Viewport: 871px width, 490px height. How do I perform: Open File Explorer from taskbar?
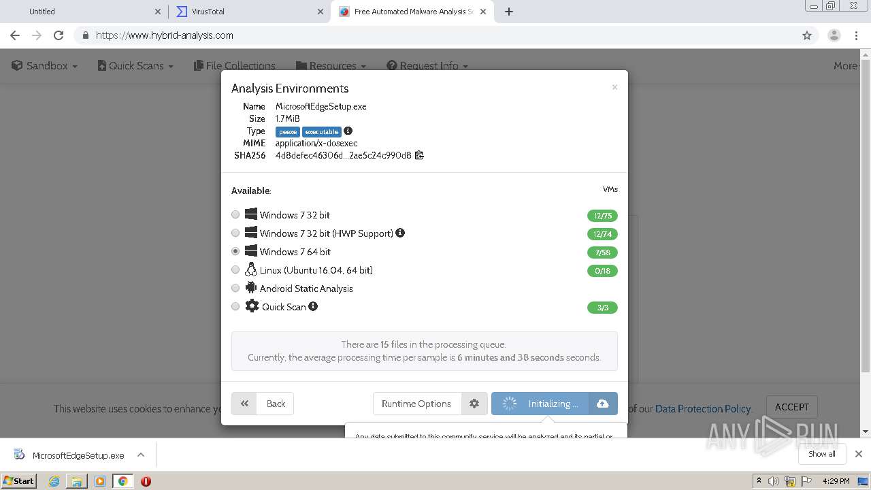[x=77, y=481]
